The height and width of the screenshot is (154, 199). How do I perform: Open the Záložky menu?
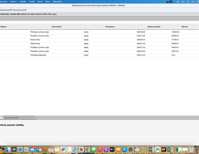click(x=23, y=2)
